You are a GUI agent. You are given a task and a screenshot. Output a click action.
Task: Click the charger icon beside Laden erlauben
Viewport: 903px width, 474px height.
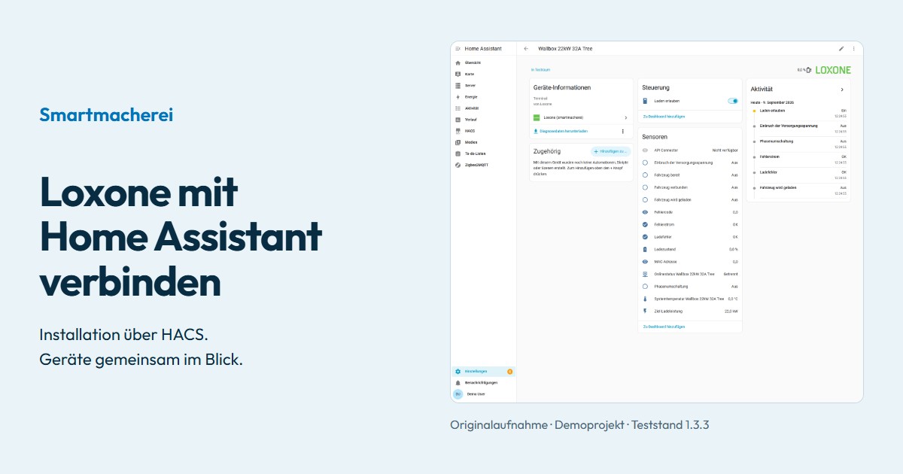[645, 100]
